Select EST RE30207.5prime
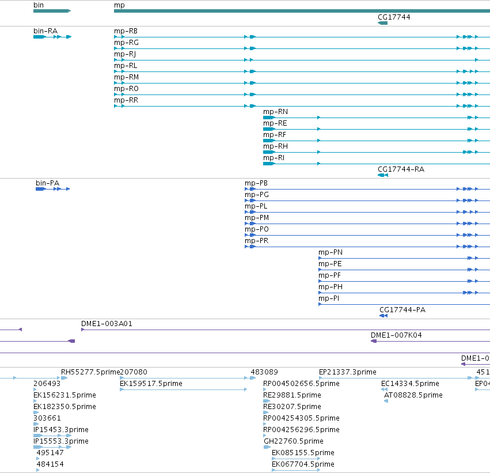The image size is (490, 473). click(292, 407)
